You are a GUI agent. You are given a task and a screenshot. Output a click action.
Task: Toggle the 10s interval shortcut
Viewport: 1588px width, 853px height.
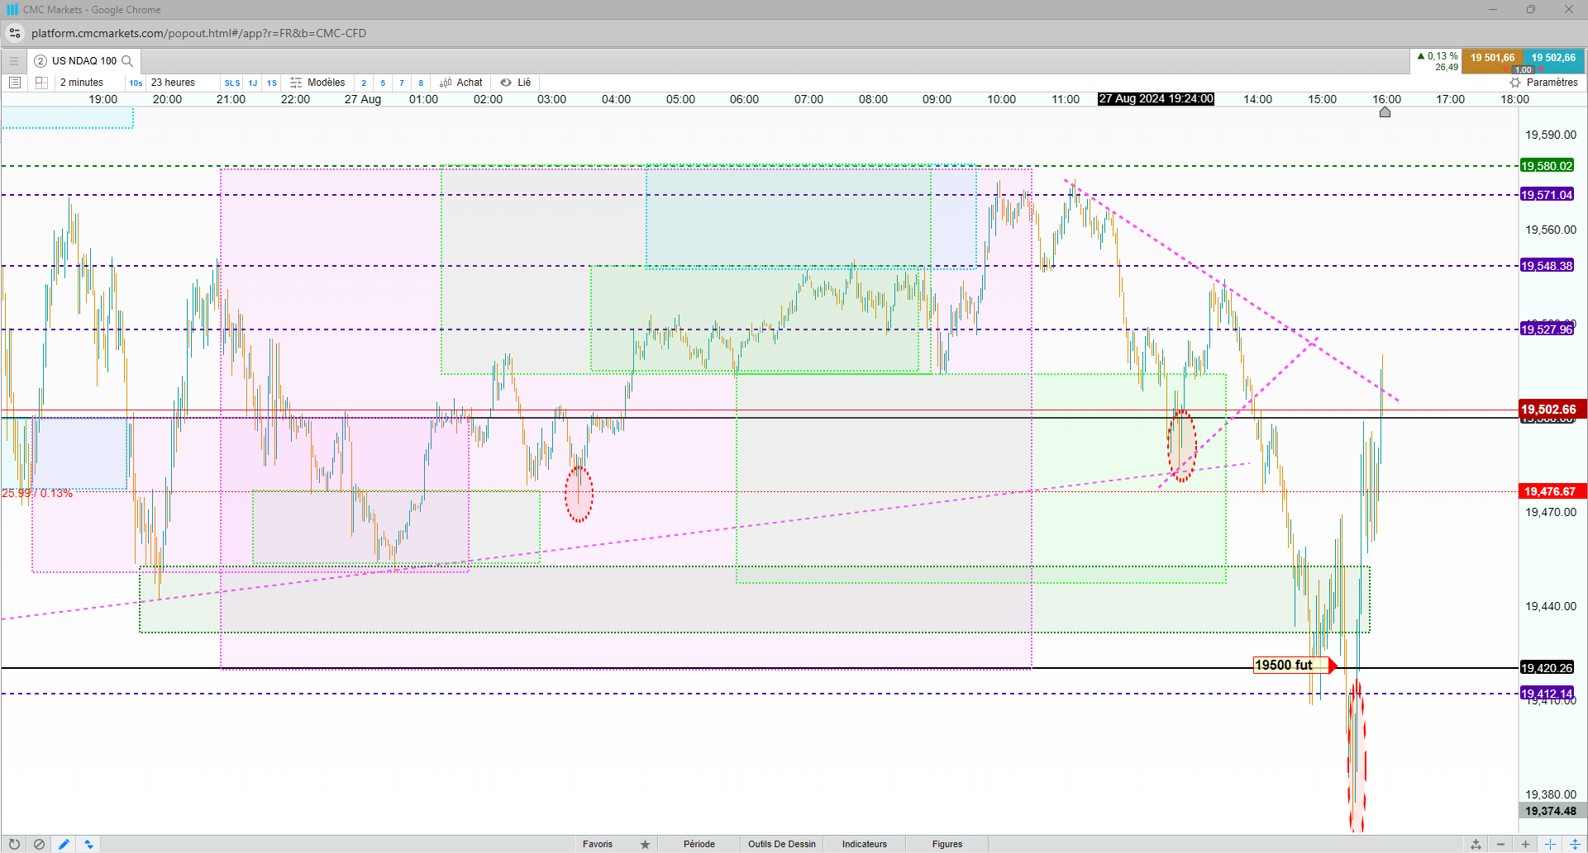tap(136, 83)
